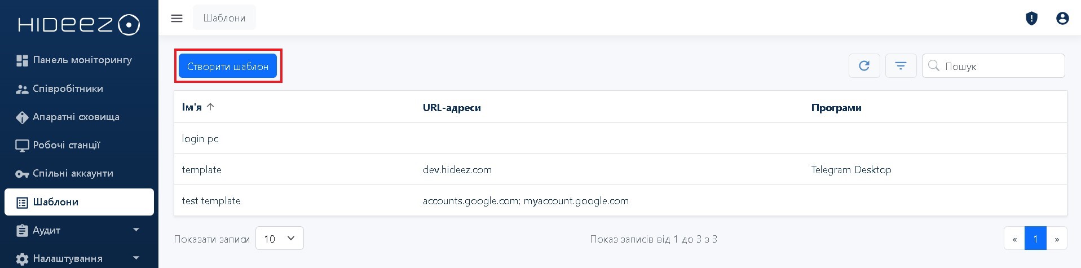
Task: Open the security shield alert icon
Action: [x=1031, y=19]
